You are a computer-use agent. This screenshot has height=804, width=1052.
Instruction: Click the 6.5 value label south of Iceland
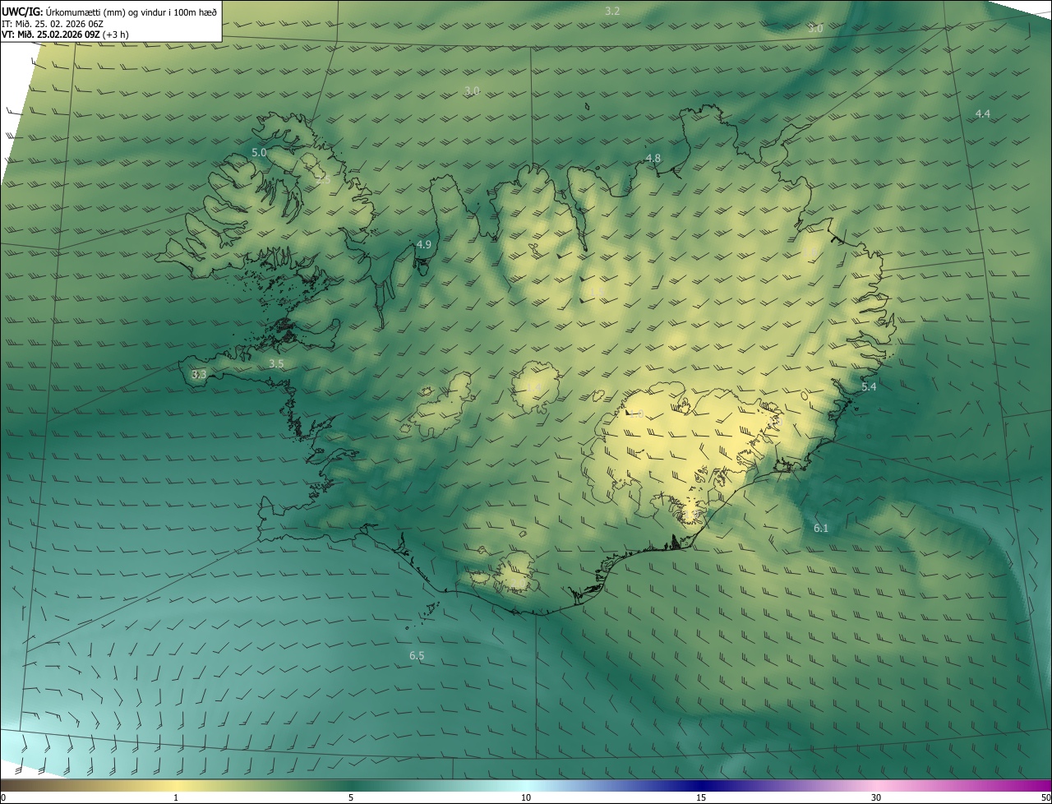[x=417, y=656]
